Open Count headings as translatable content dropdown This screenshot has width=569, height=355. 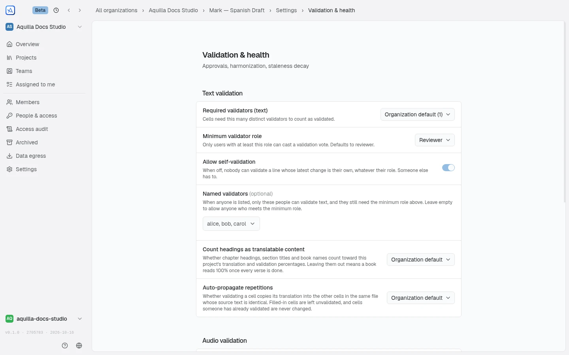(421, 260)
